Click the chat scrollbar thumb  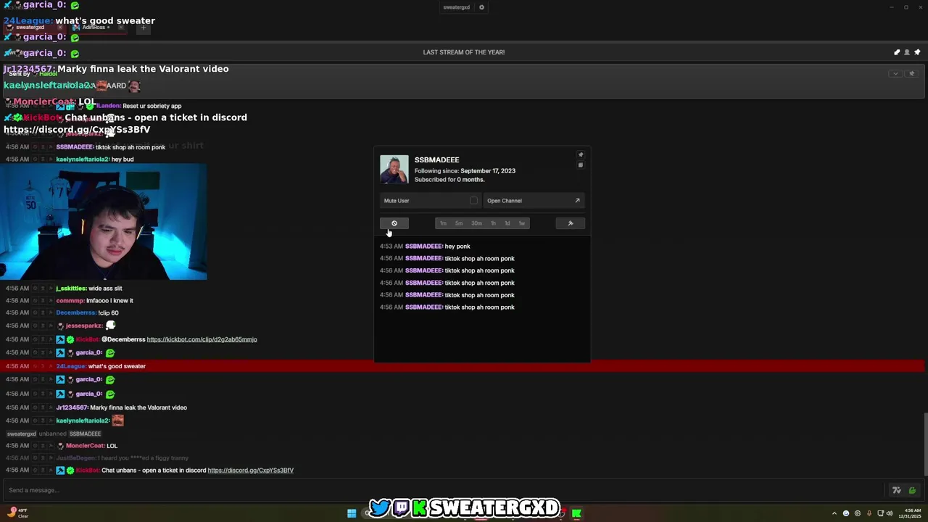(926, 444)
